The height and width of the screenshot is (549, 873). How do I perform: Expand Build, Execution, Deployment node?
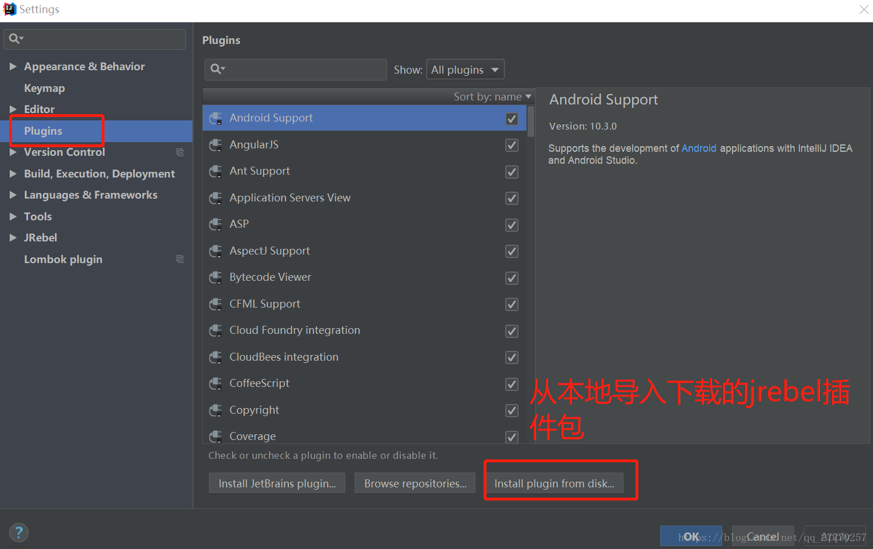click(13, 173)
